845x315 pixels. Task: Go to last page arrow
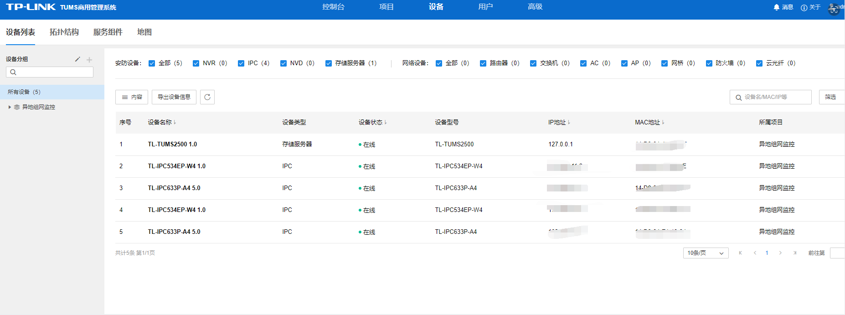click(x=795, y=253)
